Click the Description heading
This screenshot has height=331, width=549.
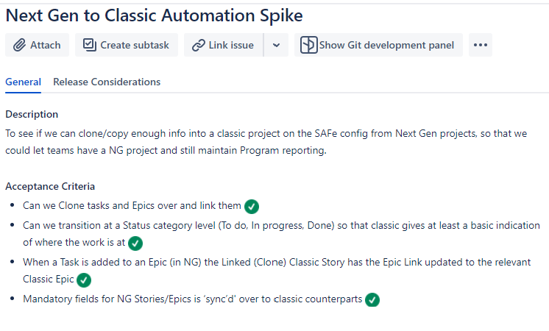pyautogui.click(x=32, y=115)
